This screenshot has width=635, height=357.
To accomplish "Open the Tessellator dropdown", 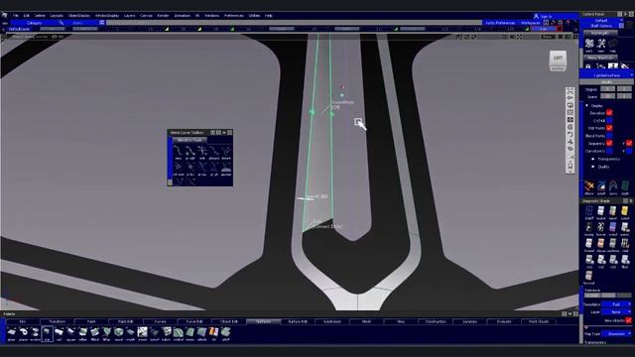I will 616,304.
